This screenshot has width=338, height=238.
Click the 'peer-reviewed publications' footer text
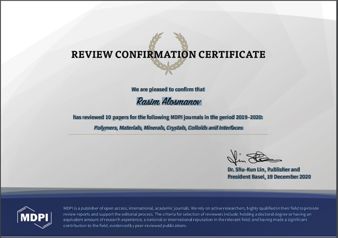tap(160, 226)
